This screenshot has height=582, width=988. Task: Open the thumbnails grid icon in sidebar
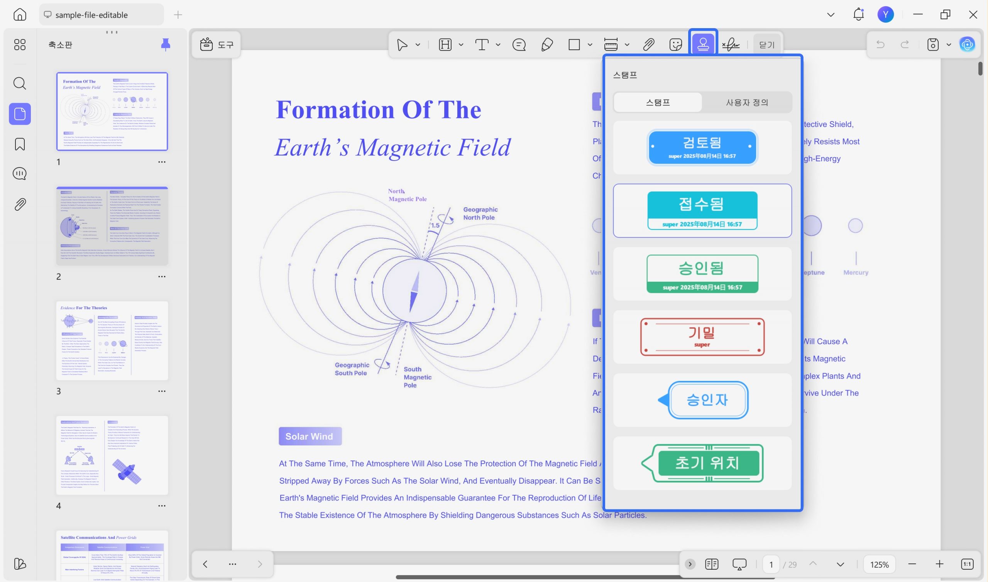[20, 45]
